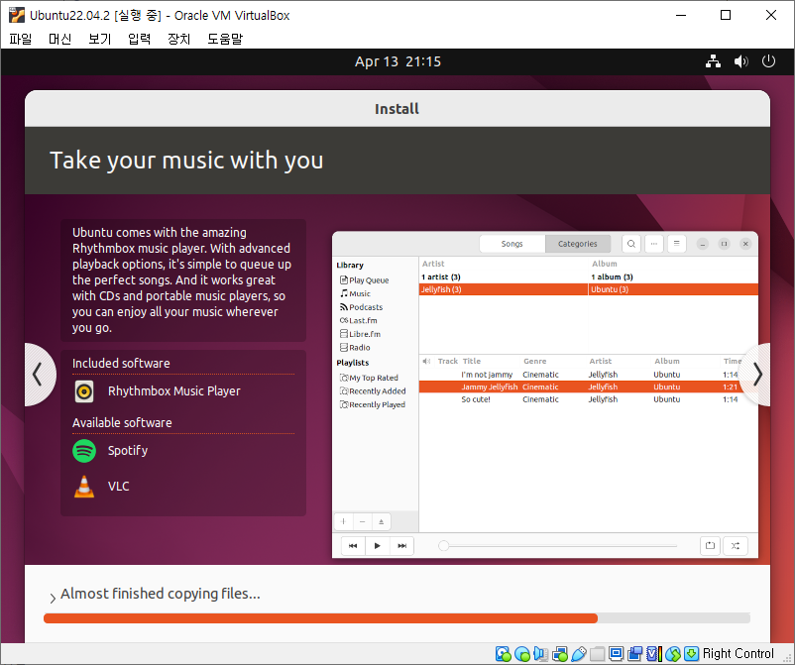Click the display settings status icon

[616, 654]
